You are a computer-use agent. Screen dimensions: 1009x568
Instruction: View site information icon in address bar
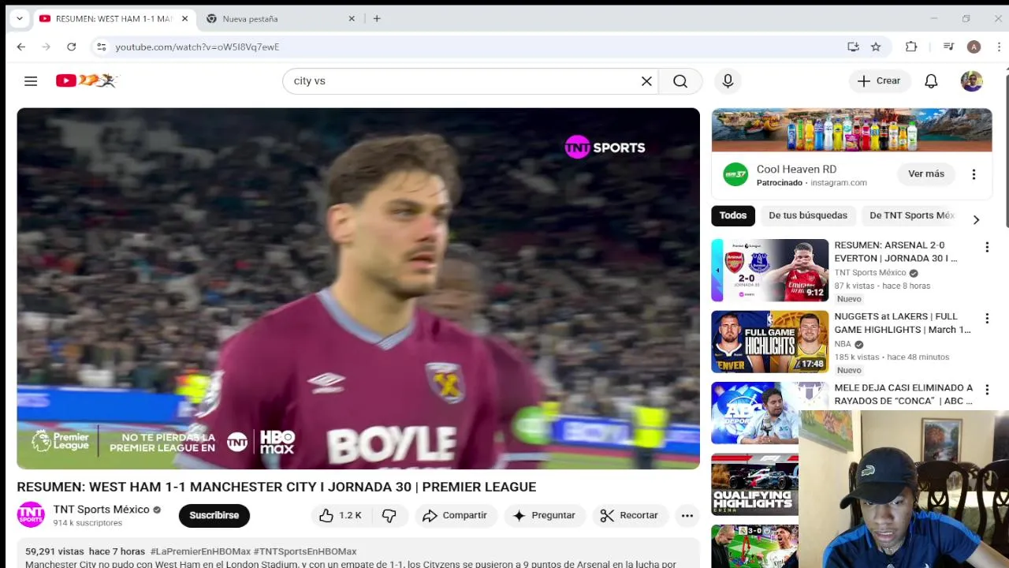[101, 47]
